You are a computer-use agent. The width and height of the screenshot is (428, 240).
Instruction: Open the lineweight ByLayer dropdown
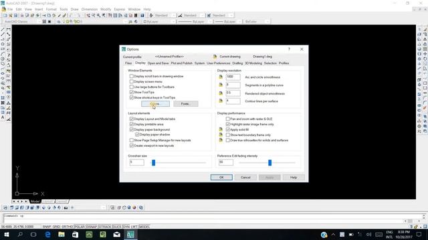pyautogui.click(x=239, y=21)
